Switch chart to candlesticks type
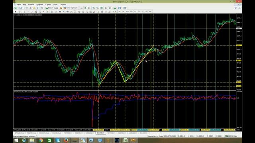Viewport: 255px width, 143px height. (x=85, y=8)
